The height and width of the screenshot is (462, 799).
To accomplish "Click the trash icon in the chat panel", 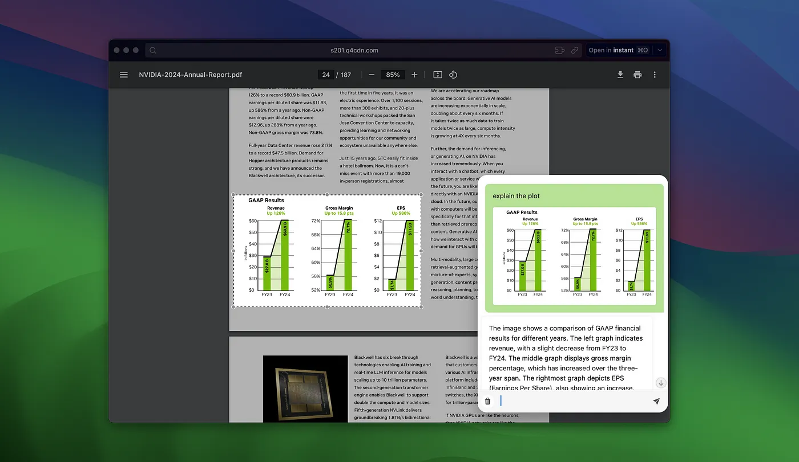I will pyautogui.click(x=487, y=401).
